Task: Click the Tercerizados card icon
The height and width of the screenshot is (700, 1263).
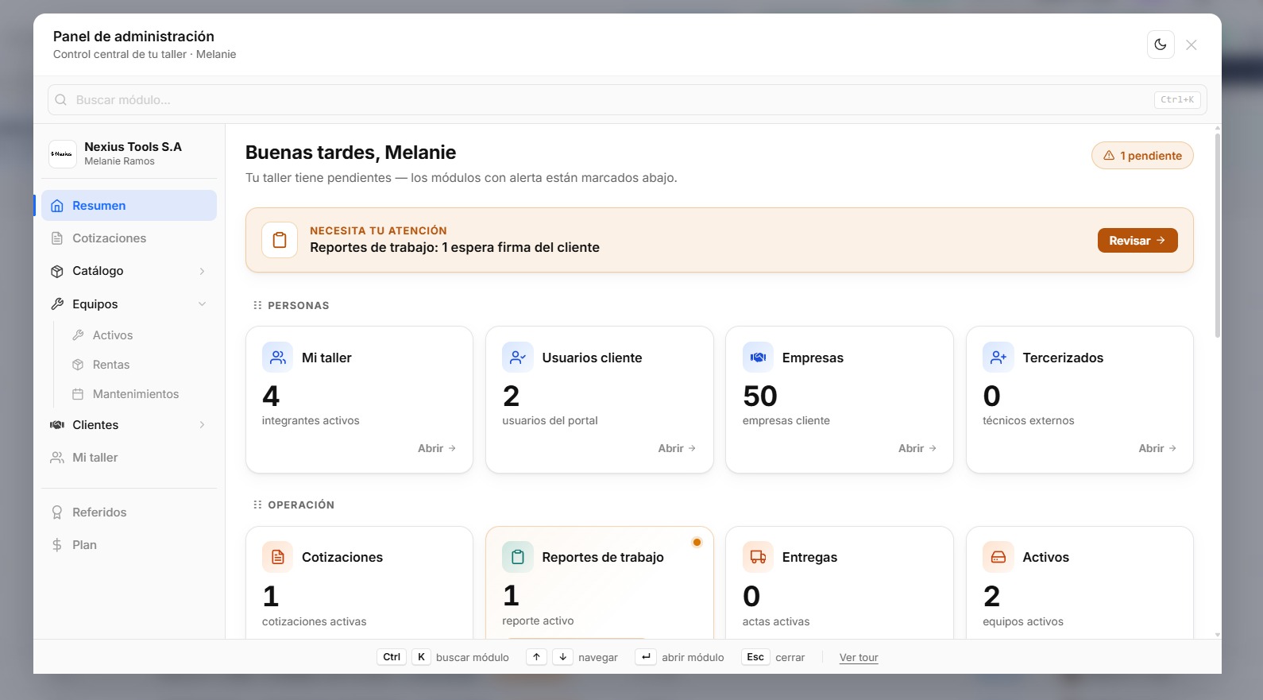Action: click(x=998, y=358)
